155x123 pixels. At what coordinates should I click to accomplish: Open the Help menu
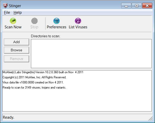[x=18, y=13]
